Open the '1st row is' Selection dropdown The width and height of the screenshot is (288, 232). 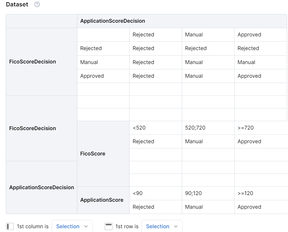(162, 226)
